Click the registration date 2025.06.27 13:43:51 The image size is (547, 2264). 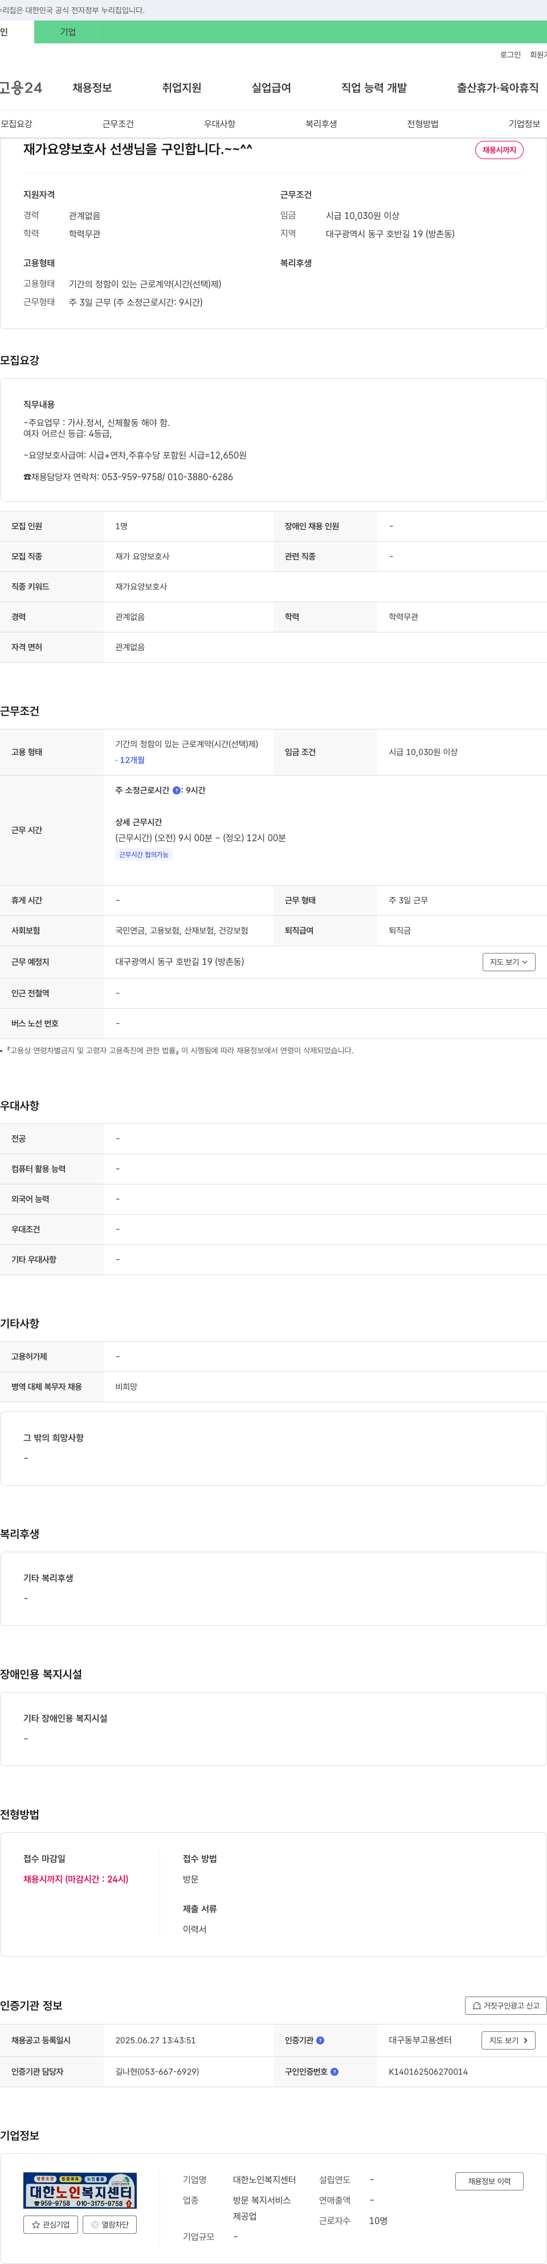(156, 2040)
